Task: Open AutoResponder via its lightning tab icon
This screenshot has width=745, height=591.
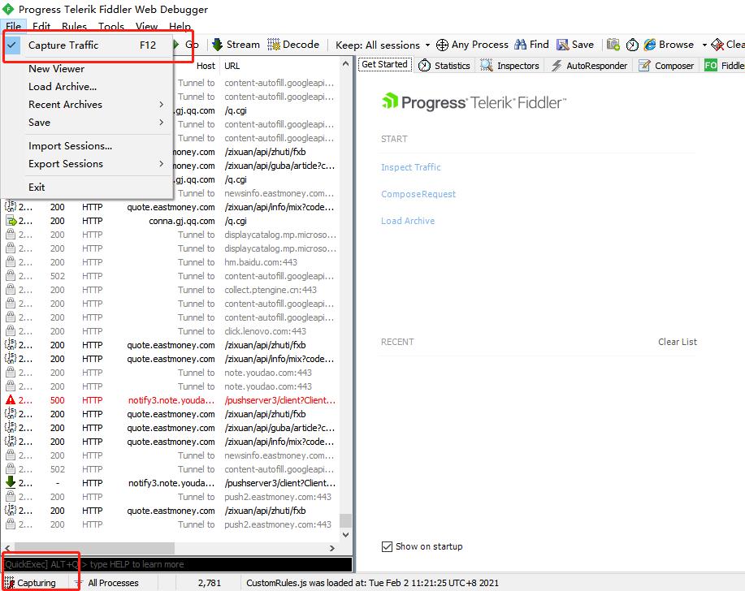Action: pos(557,66)
